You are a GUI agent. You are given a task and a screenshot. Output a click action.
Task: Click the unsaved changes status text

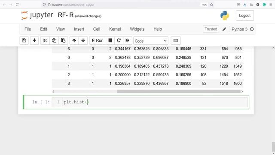pos(88,16)
